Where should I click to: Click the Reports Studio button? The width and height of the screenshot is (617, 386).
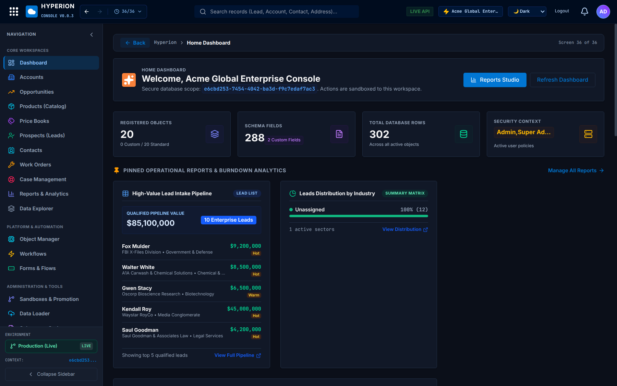click(495, 80)
